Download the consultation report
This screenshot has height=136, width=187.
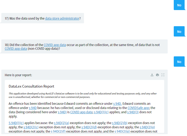pos(152,75)
